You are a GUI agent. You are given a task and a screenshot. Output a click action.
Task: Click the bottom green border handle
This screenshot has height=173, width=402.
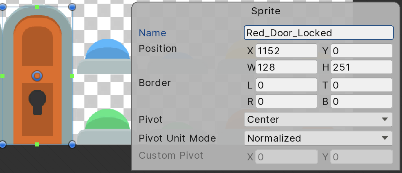[37, 144]
